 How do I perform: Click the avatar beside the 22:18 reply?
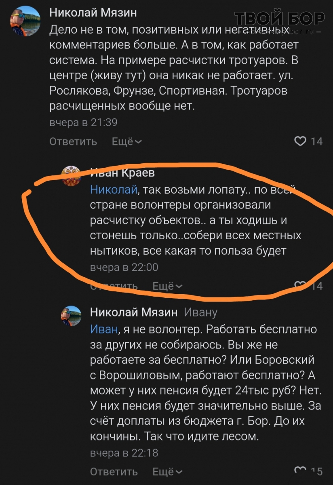(71, 316)
